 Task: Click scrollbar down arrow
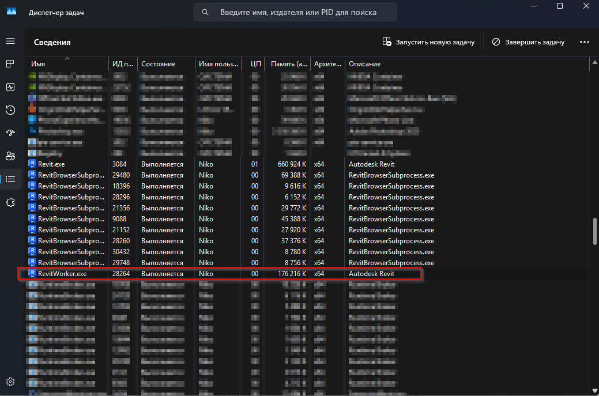595,391
